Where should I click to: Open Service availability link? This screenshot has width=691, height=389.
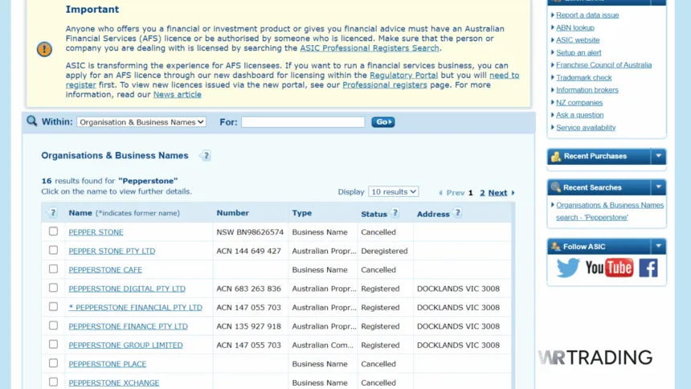tap(586, 128)
